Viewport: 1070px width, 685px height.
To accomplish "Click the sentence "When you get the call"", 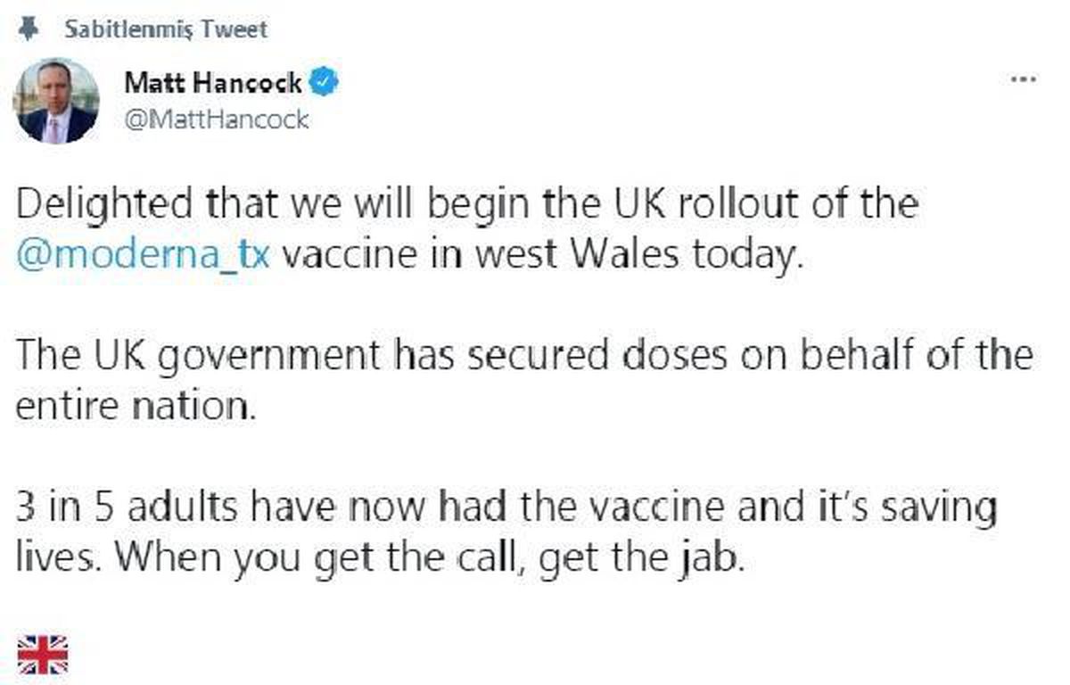I will 430,559.
